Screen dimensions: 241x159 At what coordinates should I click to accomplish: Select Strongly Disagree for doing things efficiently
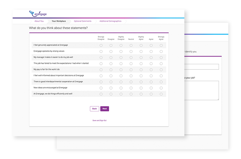[x=101, y=94]
